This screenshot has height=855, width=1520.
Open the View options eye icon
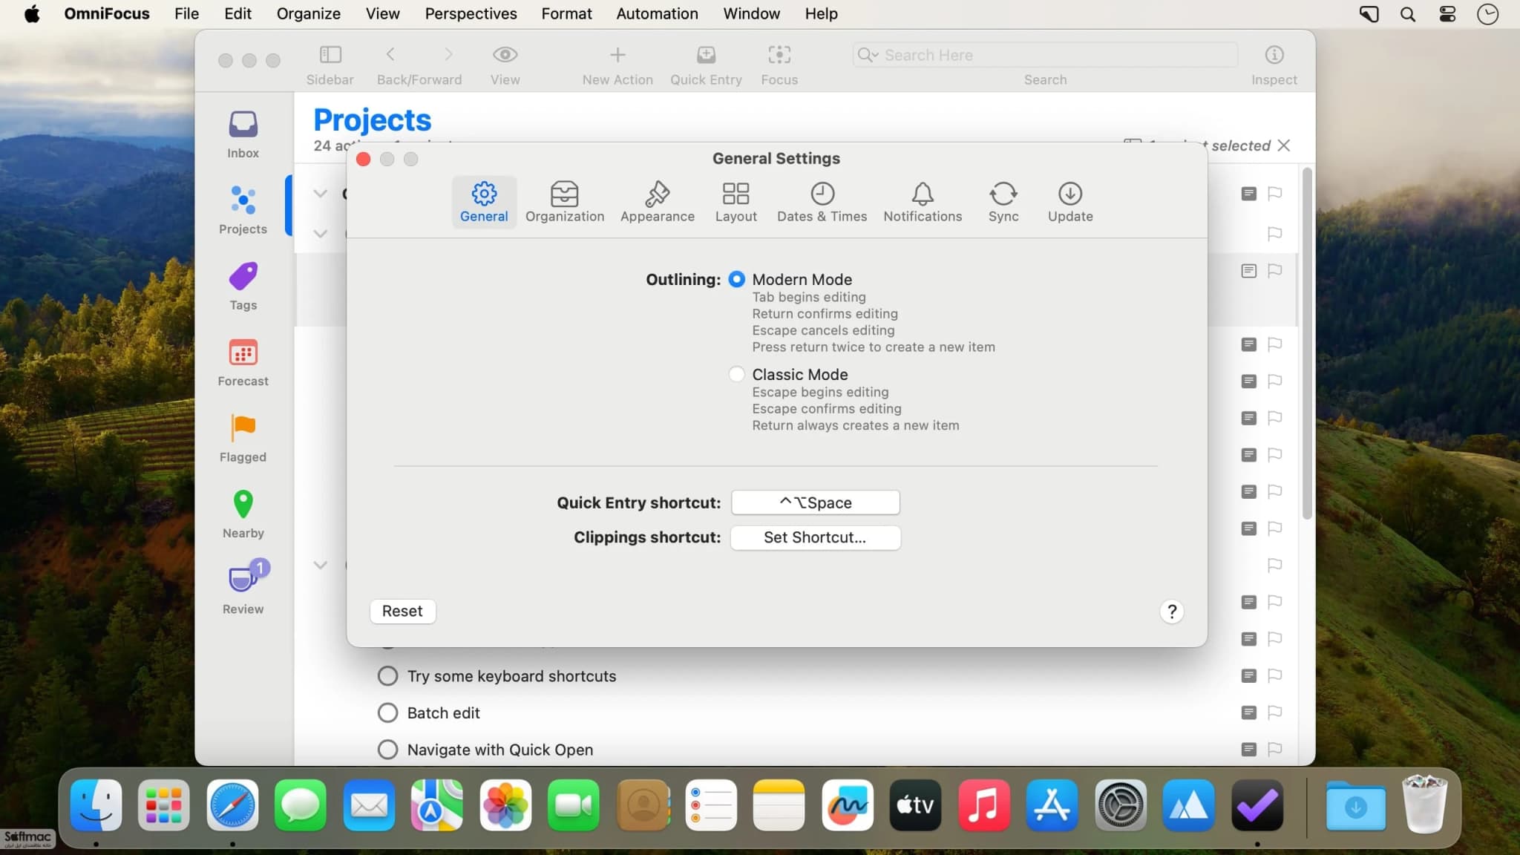(x=505, y=54)
